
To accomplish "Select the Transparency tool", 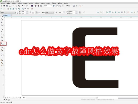I will pos(2,56).
